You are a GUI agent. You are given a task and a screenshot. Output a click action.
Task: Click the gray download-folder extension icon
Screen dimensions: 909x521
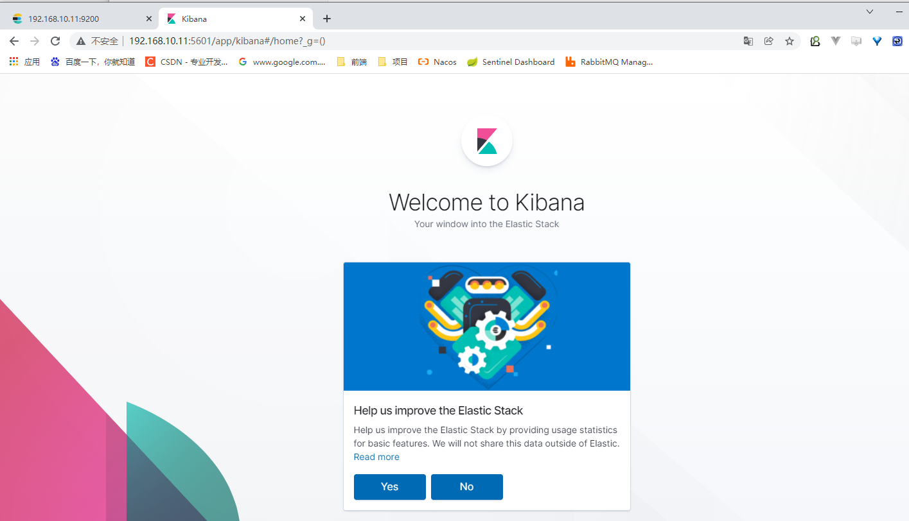coord(856,41)
